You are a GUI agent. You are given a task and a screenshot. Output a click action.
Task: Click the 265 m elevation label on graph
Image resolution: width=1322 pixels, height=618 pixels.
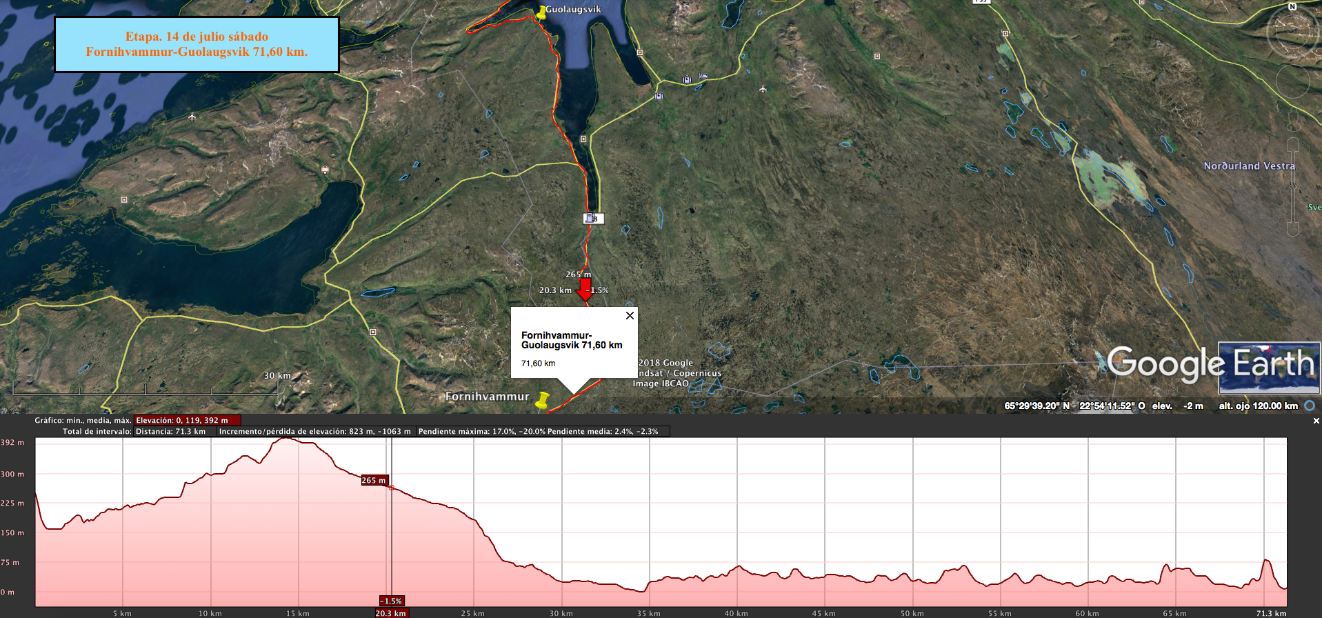(x=374, y=480)
